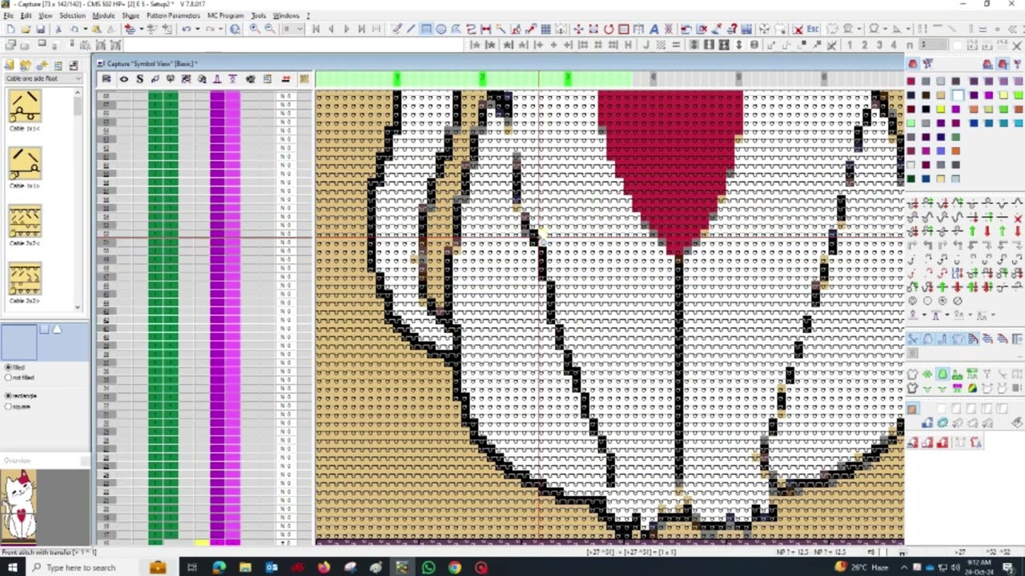This screenshot has height=576, width=1025.
Task: Select the text 'A' tool
Action: pyautogui.click(x=653, y=29)
